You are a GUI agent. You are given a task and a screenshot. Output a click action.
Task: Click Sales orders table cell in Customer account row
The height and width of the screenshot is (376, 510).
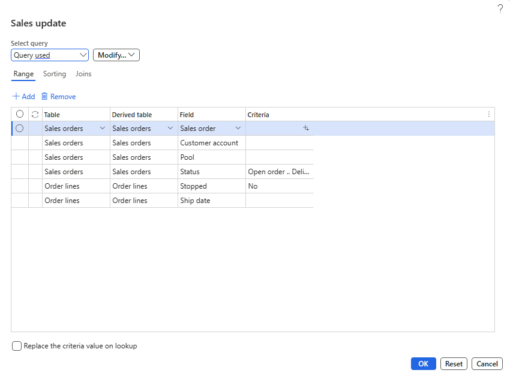(76, 142)
